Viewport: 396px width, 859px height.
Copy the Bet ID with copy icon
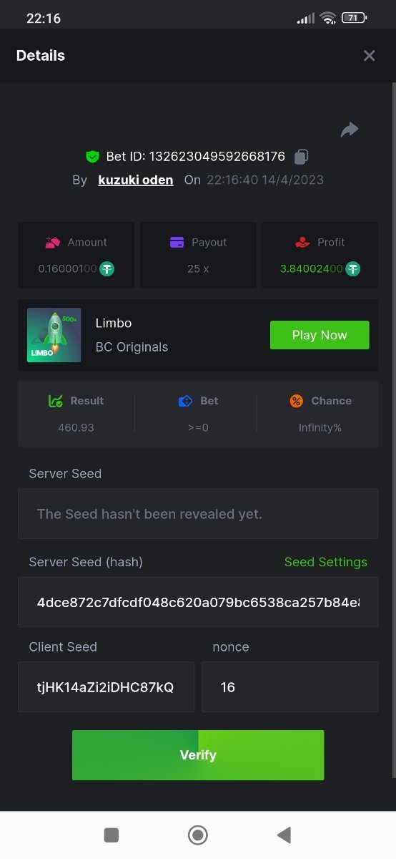[302, 156]
